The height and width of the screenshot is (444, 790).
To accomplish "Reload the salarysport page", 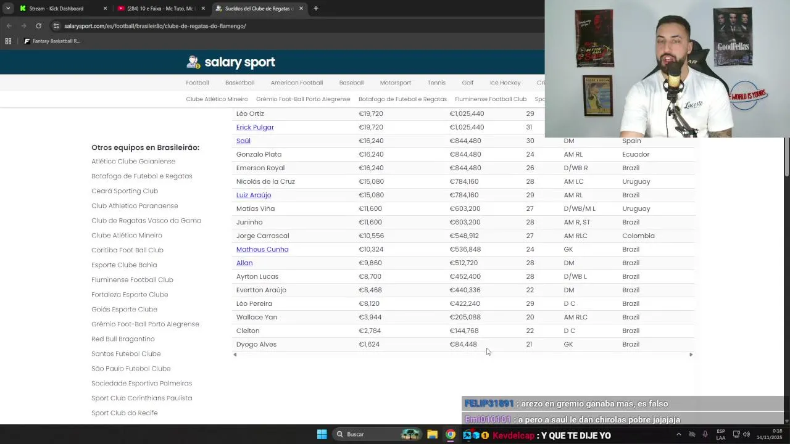I will tap(38, 26).
